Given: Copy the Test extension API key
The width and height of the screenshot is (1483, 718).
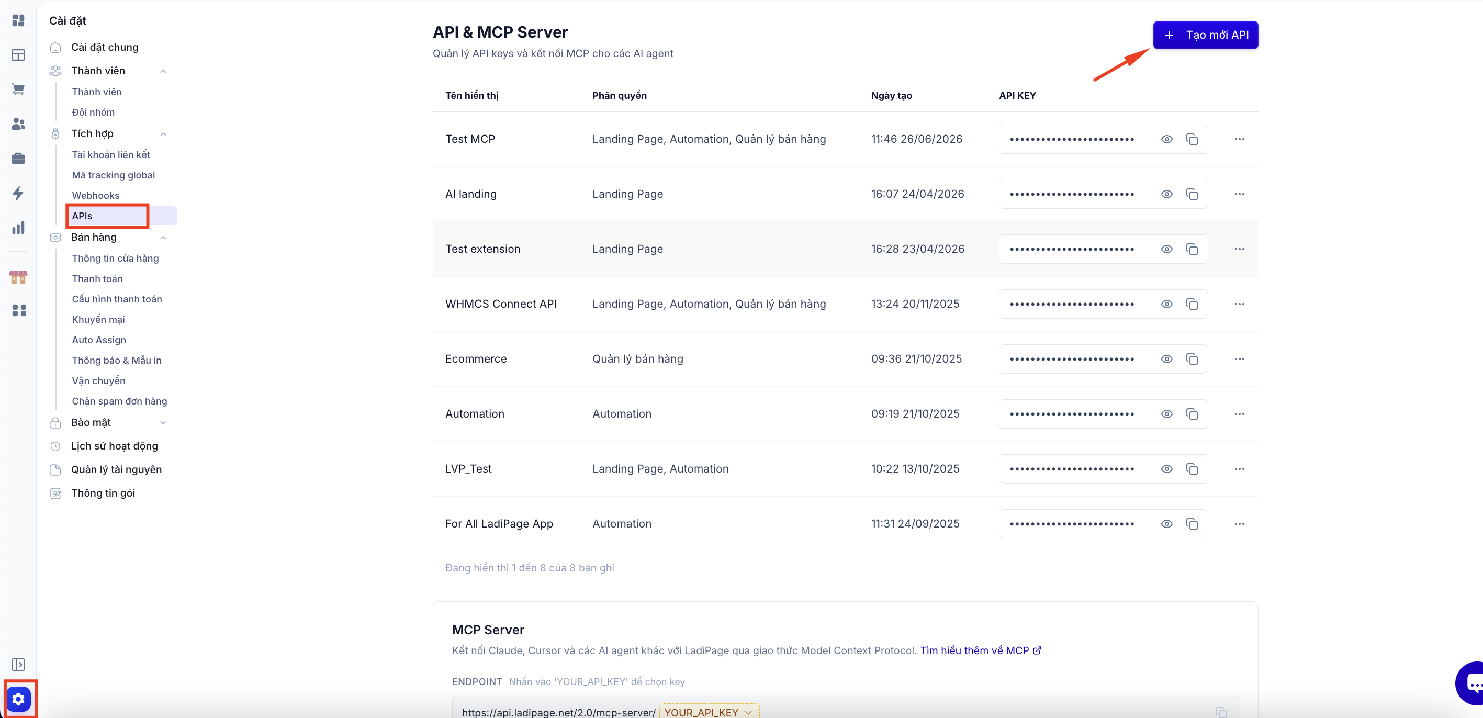Looking at the screenshot, I should [x=1192, y=249].
